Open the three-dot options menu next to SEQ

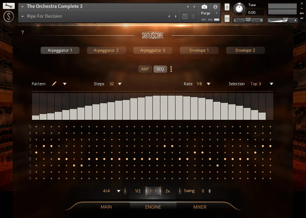[171, 69]
